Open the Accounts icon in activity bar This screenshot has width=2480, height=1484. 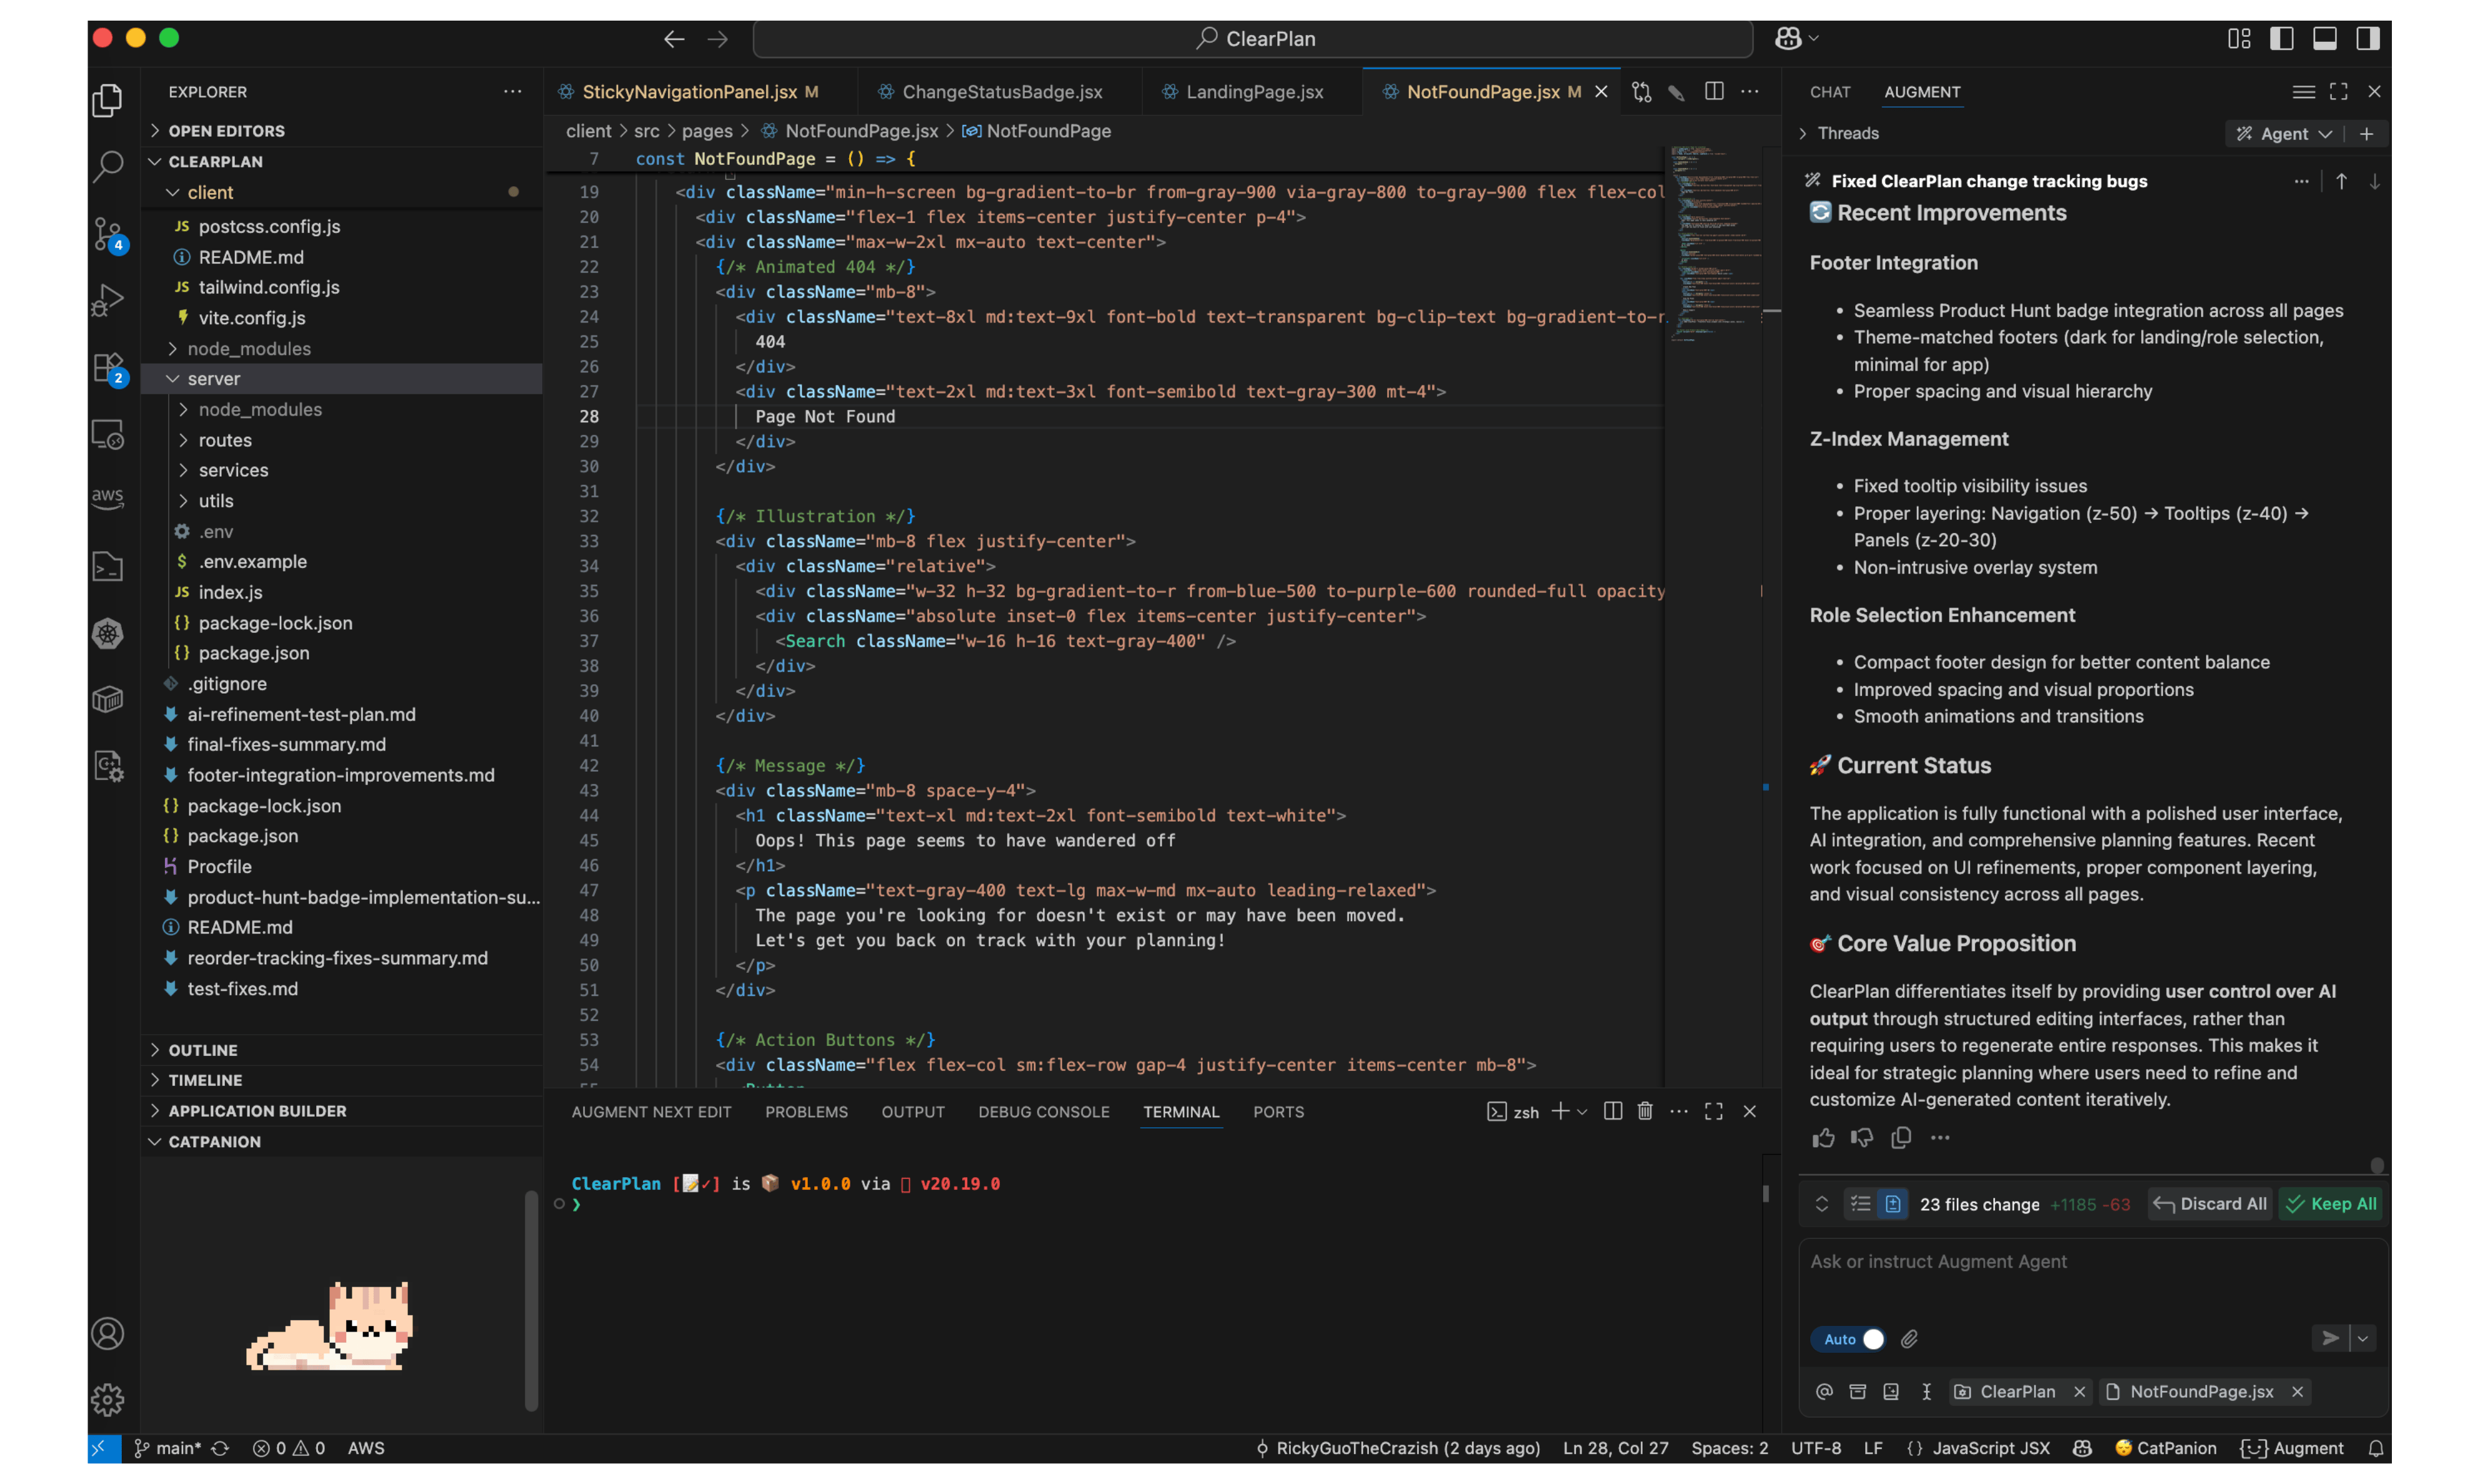click(x=108, y=1333)
